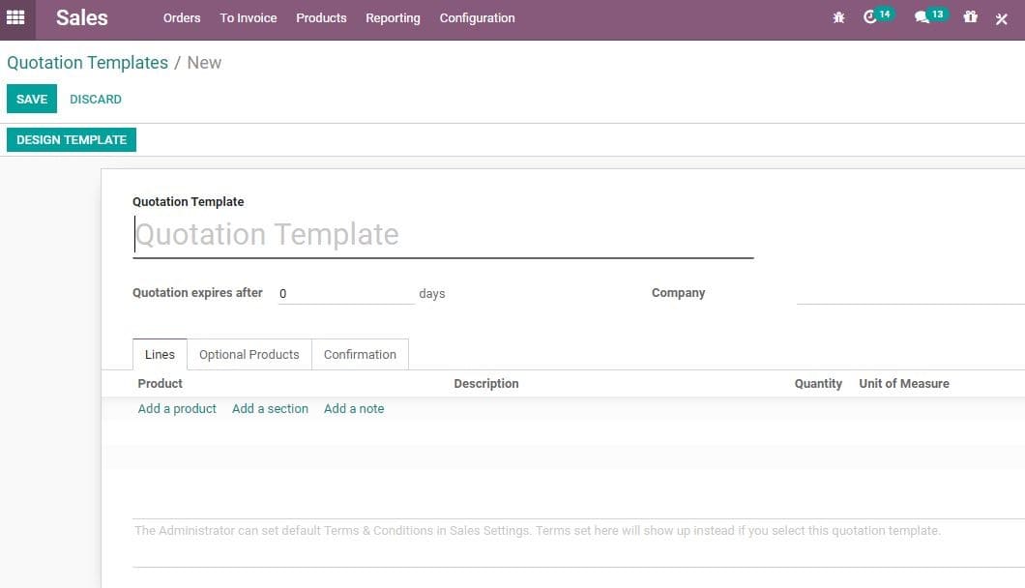Open the Confirmation tab
Screen dimensions: 1025x588
click(360, 354)
